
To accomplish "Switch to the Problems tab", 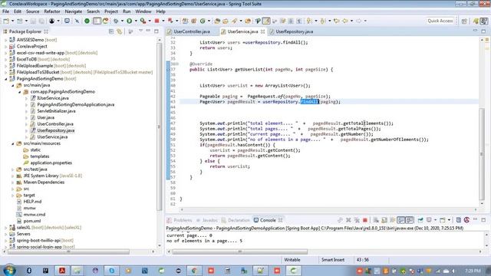I will (183, 220).
